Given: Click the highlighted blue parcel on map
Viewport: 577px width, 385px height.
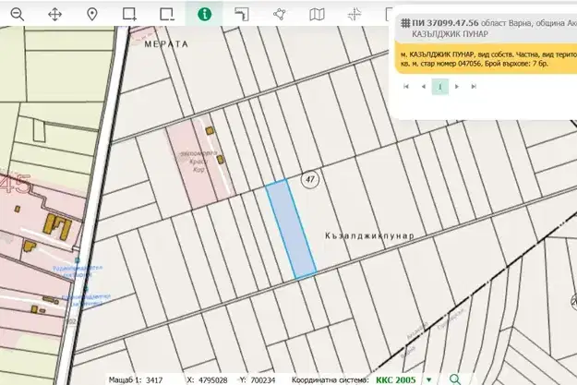Looking at the screenshot, I should pos(291,229).
